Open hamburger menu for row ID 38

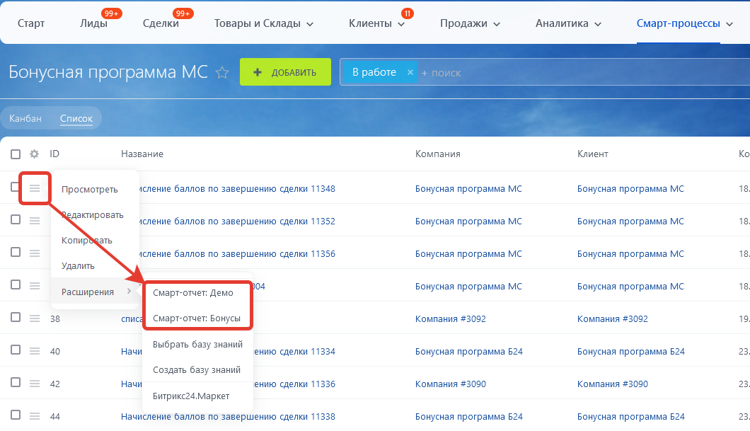pyautogui.click(x=34, y=318)
